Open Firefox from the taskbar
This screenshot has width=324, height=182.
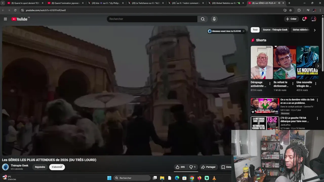[199, 178]
